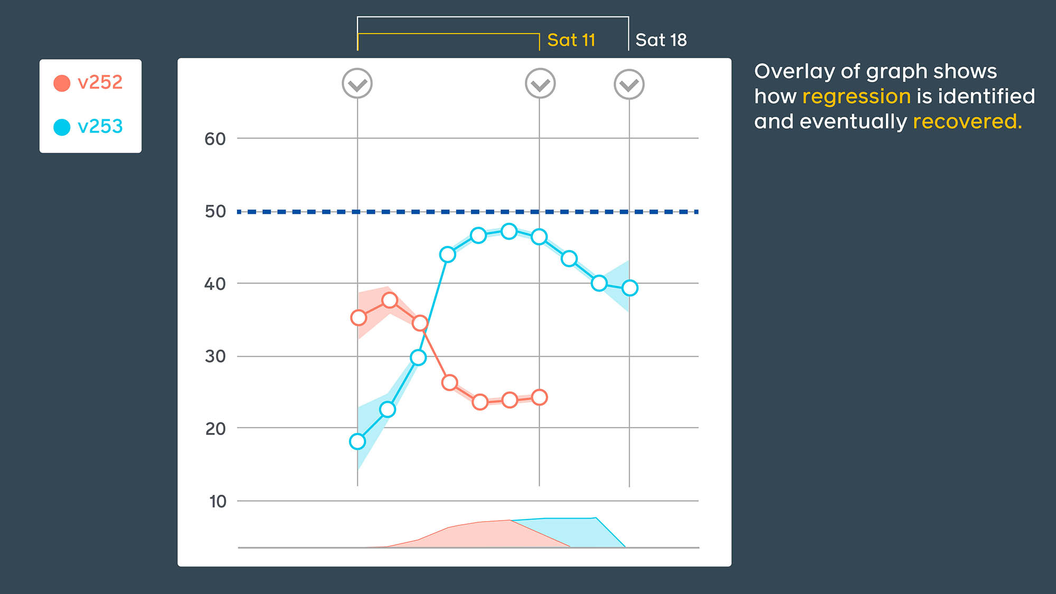The width and height of the screenshot is (1056, 594).
Task: Select the Sat 11 date label
Action: point(571,40)
